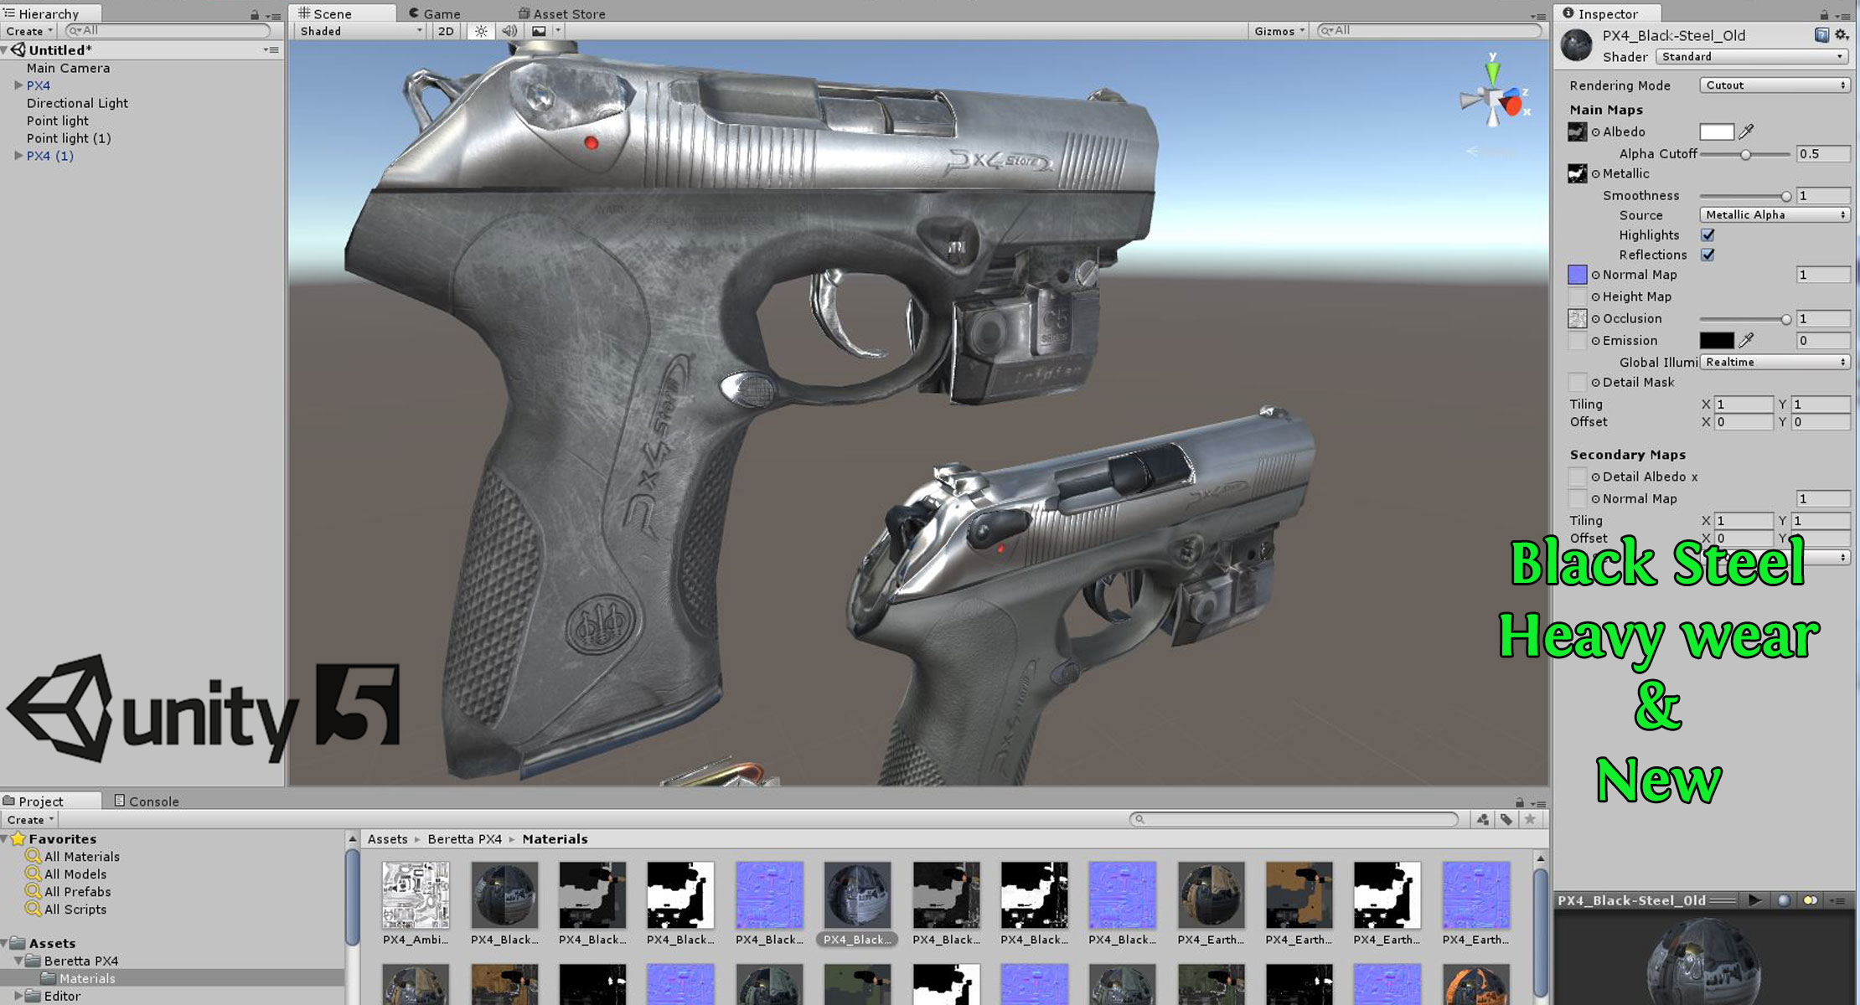This screenshot has height=1005, width=1860.
Task: Open the Rendering Mode dropdown
Action: (x=1773, y=85)
